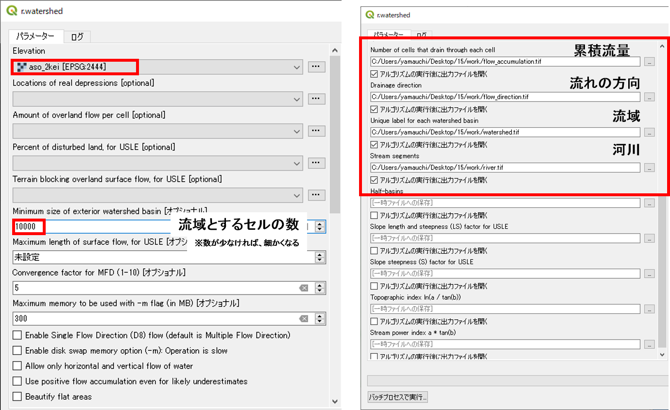Check Allow only horizontal and vertical flow
The height and width of the screenshot is (410, 670).
(17, 366)
